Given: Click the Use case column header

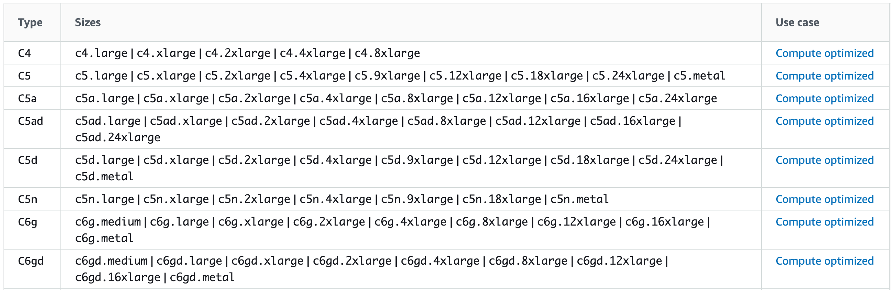Looking at the screenshot, I should (x=797, y=22).
